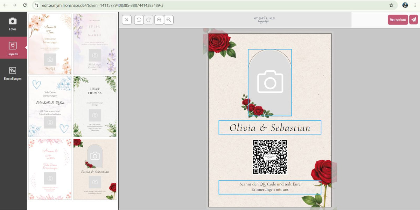Image resolution: width=420 pixels, height=210 pixels.
Task: Select the arched photo placeholder on canvas
Action: [x=270, y=83]
